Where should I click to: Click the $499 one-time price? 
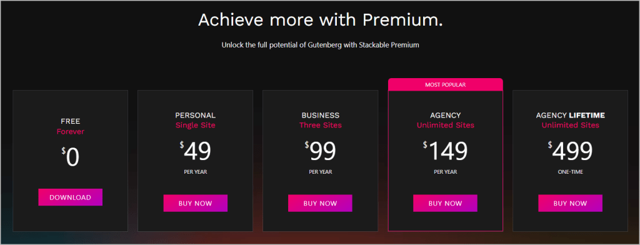point(570,151)
